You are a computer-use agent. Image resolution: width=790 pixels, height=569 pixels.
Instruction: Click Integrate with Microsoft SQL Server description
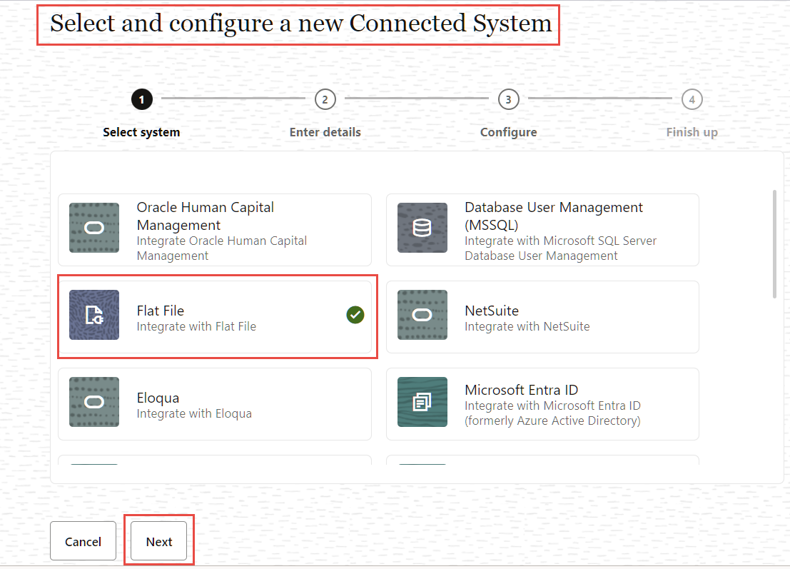coord(560,248)
